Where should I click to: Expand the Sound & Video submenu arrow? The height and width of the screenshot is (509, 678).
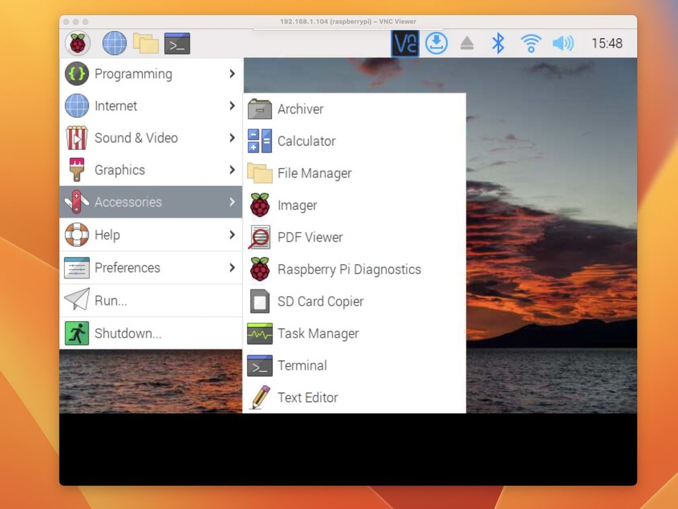coord(232,138)
